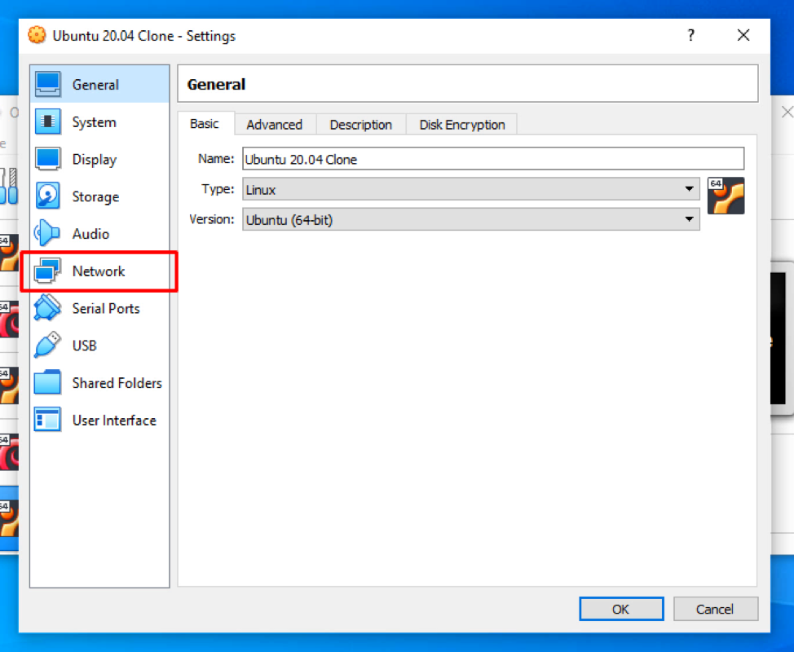Click the Audio speaker icon
The height and width of the screenshot is (652, 794).
point(47,233)
